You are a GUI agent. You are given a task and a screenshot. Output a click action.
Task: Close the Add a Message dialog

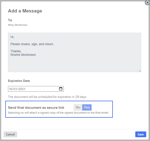[147, 2]
